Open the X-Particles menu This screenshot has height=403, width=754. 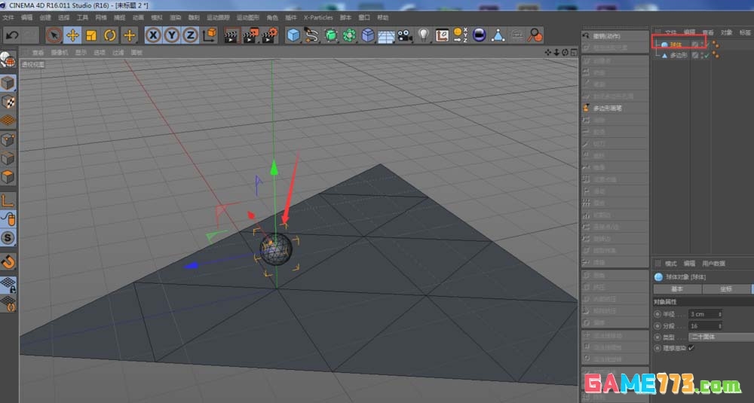(317, 17)
